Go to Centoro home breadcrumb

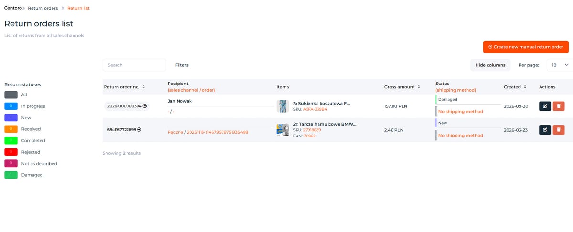click(x=13, y=8)
